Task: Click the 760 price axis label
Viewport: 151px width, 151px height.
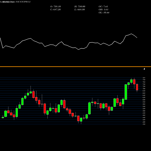Action: pyautogui.click(x=144, y=82)
